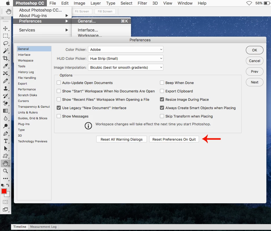Viewport: 271px width, 231px height.
Task: Expand the About Plug-ins submenu
Action: point(43,16)
